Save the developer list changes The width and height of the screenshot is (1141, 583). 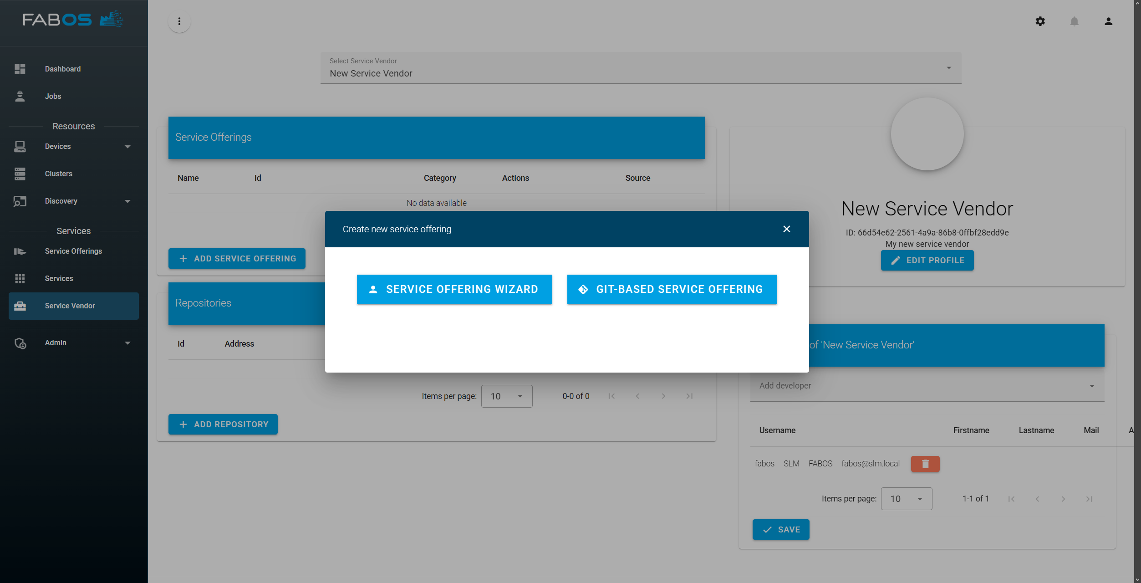tap(781, 529)
